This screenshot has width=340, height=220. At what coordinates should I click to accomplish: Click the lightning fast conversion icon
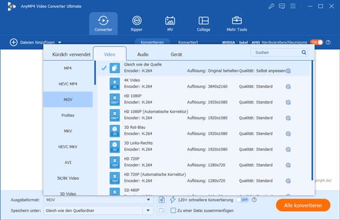173,200
